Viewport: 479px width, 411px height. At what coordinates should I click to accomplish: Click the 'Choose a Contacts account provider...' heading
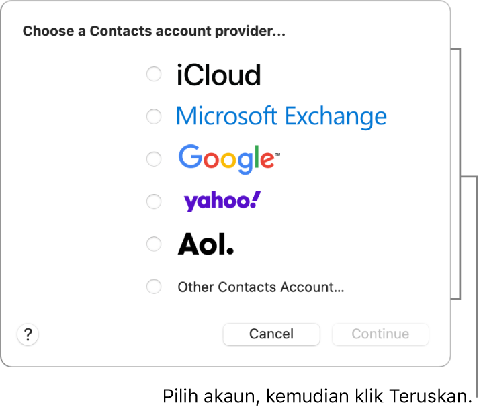pyautogui.click(x=154, y=32)
